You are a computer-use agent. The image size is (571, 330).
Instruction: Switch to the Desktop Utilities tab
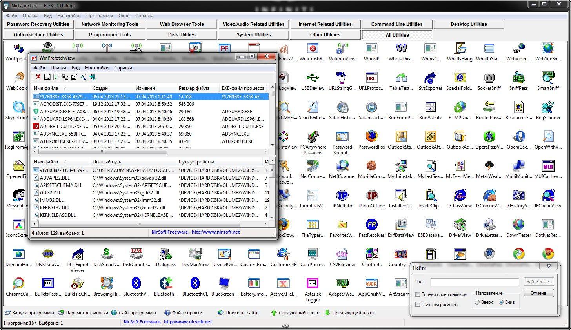click(469, 24)
